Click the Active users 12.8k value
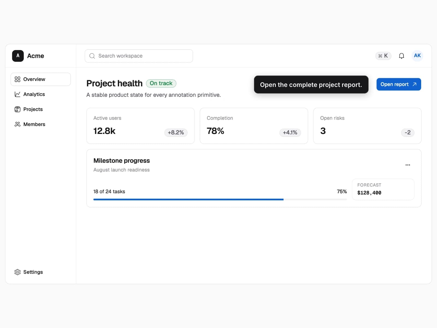 point(104,131)
